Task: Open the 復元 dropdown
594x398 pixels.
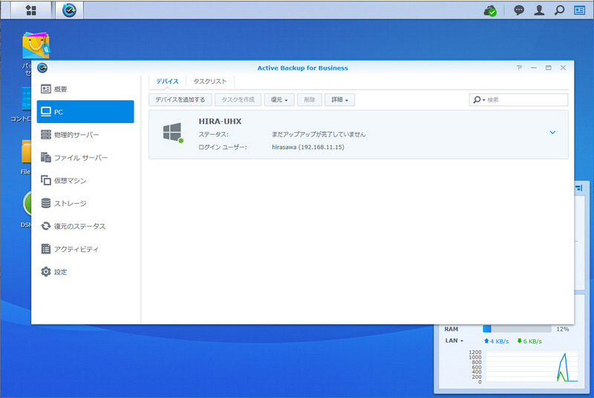Action: pyautogui.click(x=279, y=100)
